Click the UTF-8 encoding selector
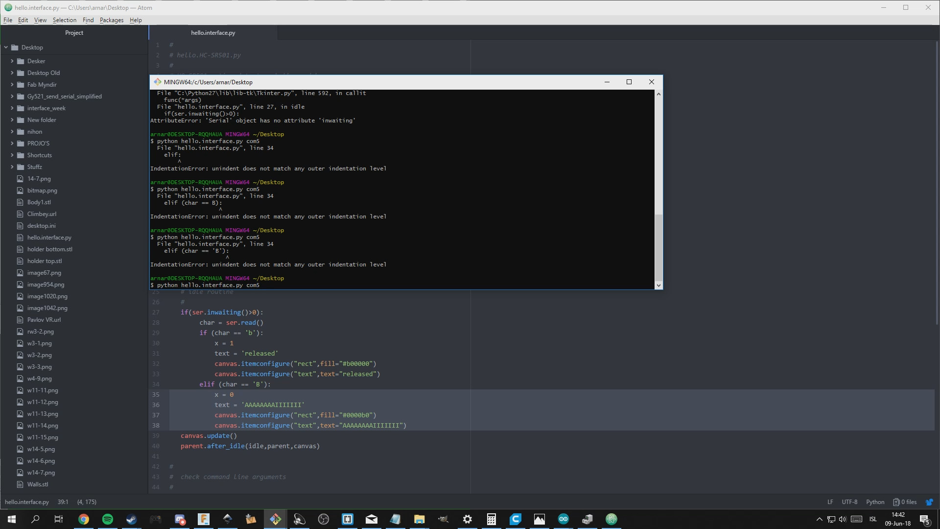The width and height of the screenshot is (940, 529). point(849,502)
